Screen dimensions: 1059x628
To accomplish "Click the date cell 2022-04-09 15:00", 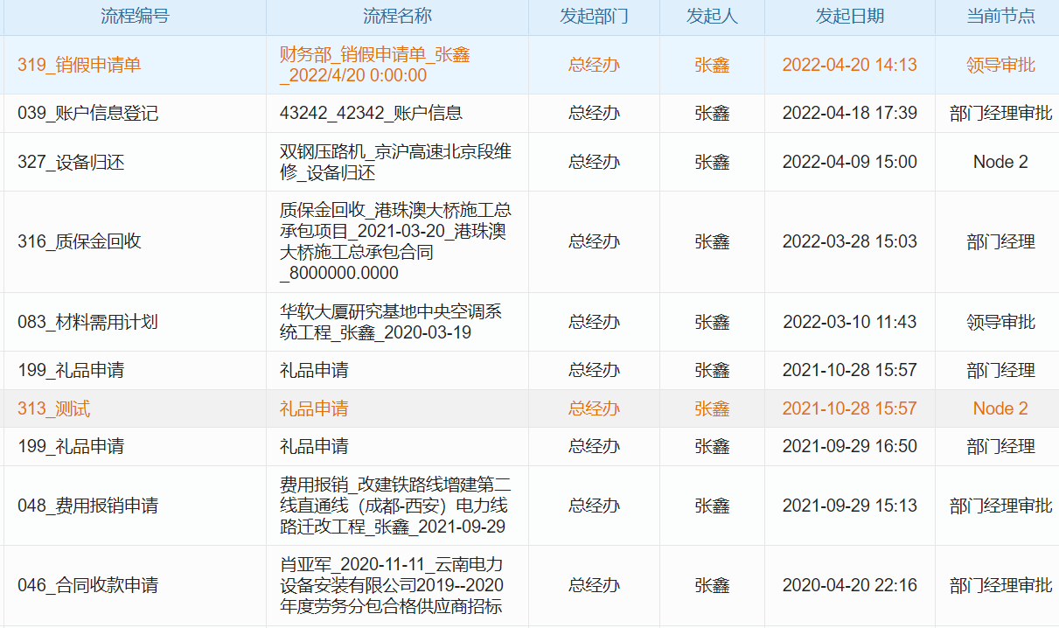I will tap(849, 162).
